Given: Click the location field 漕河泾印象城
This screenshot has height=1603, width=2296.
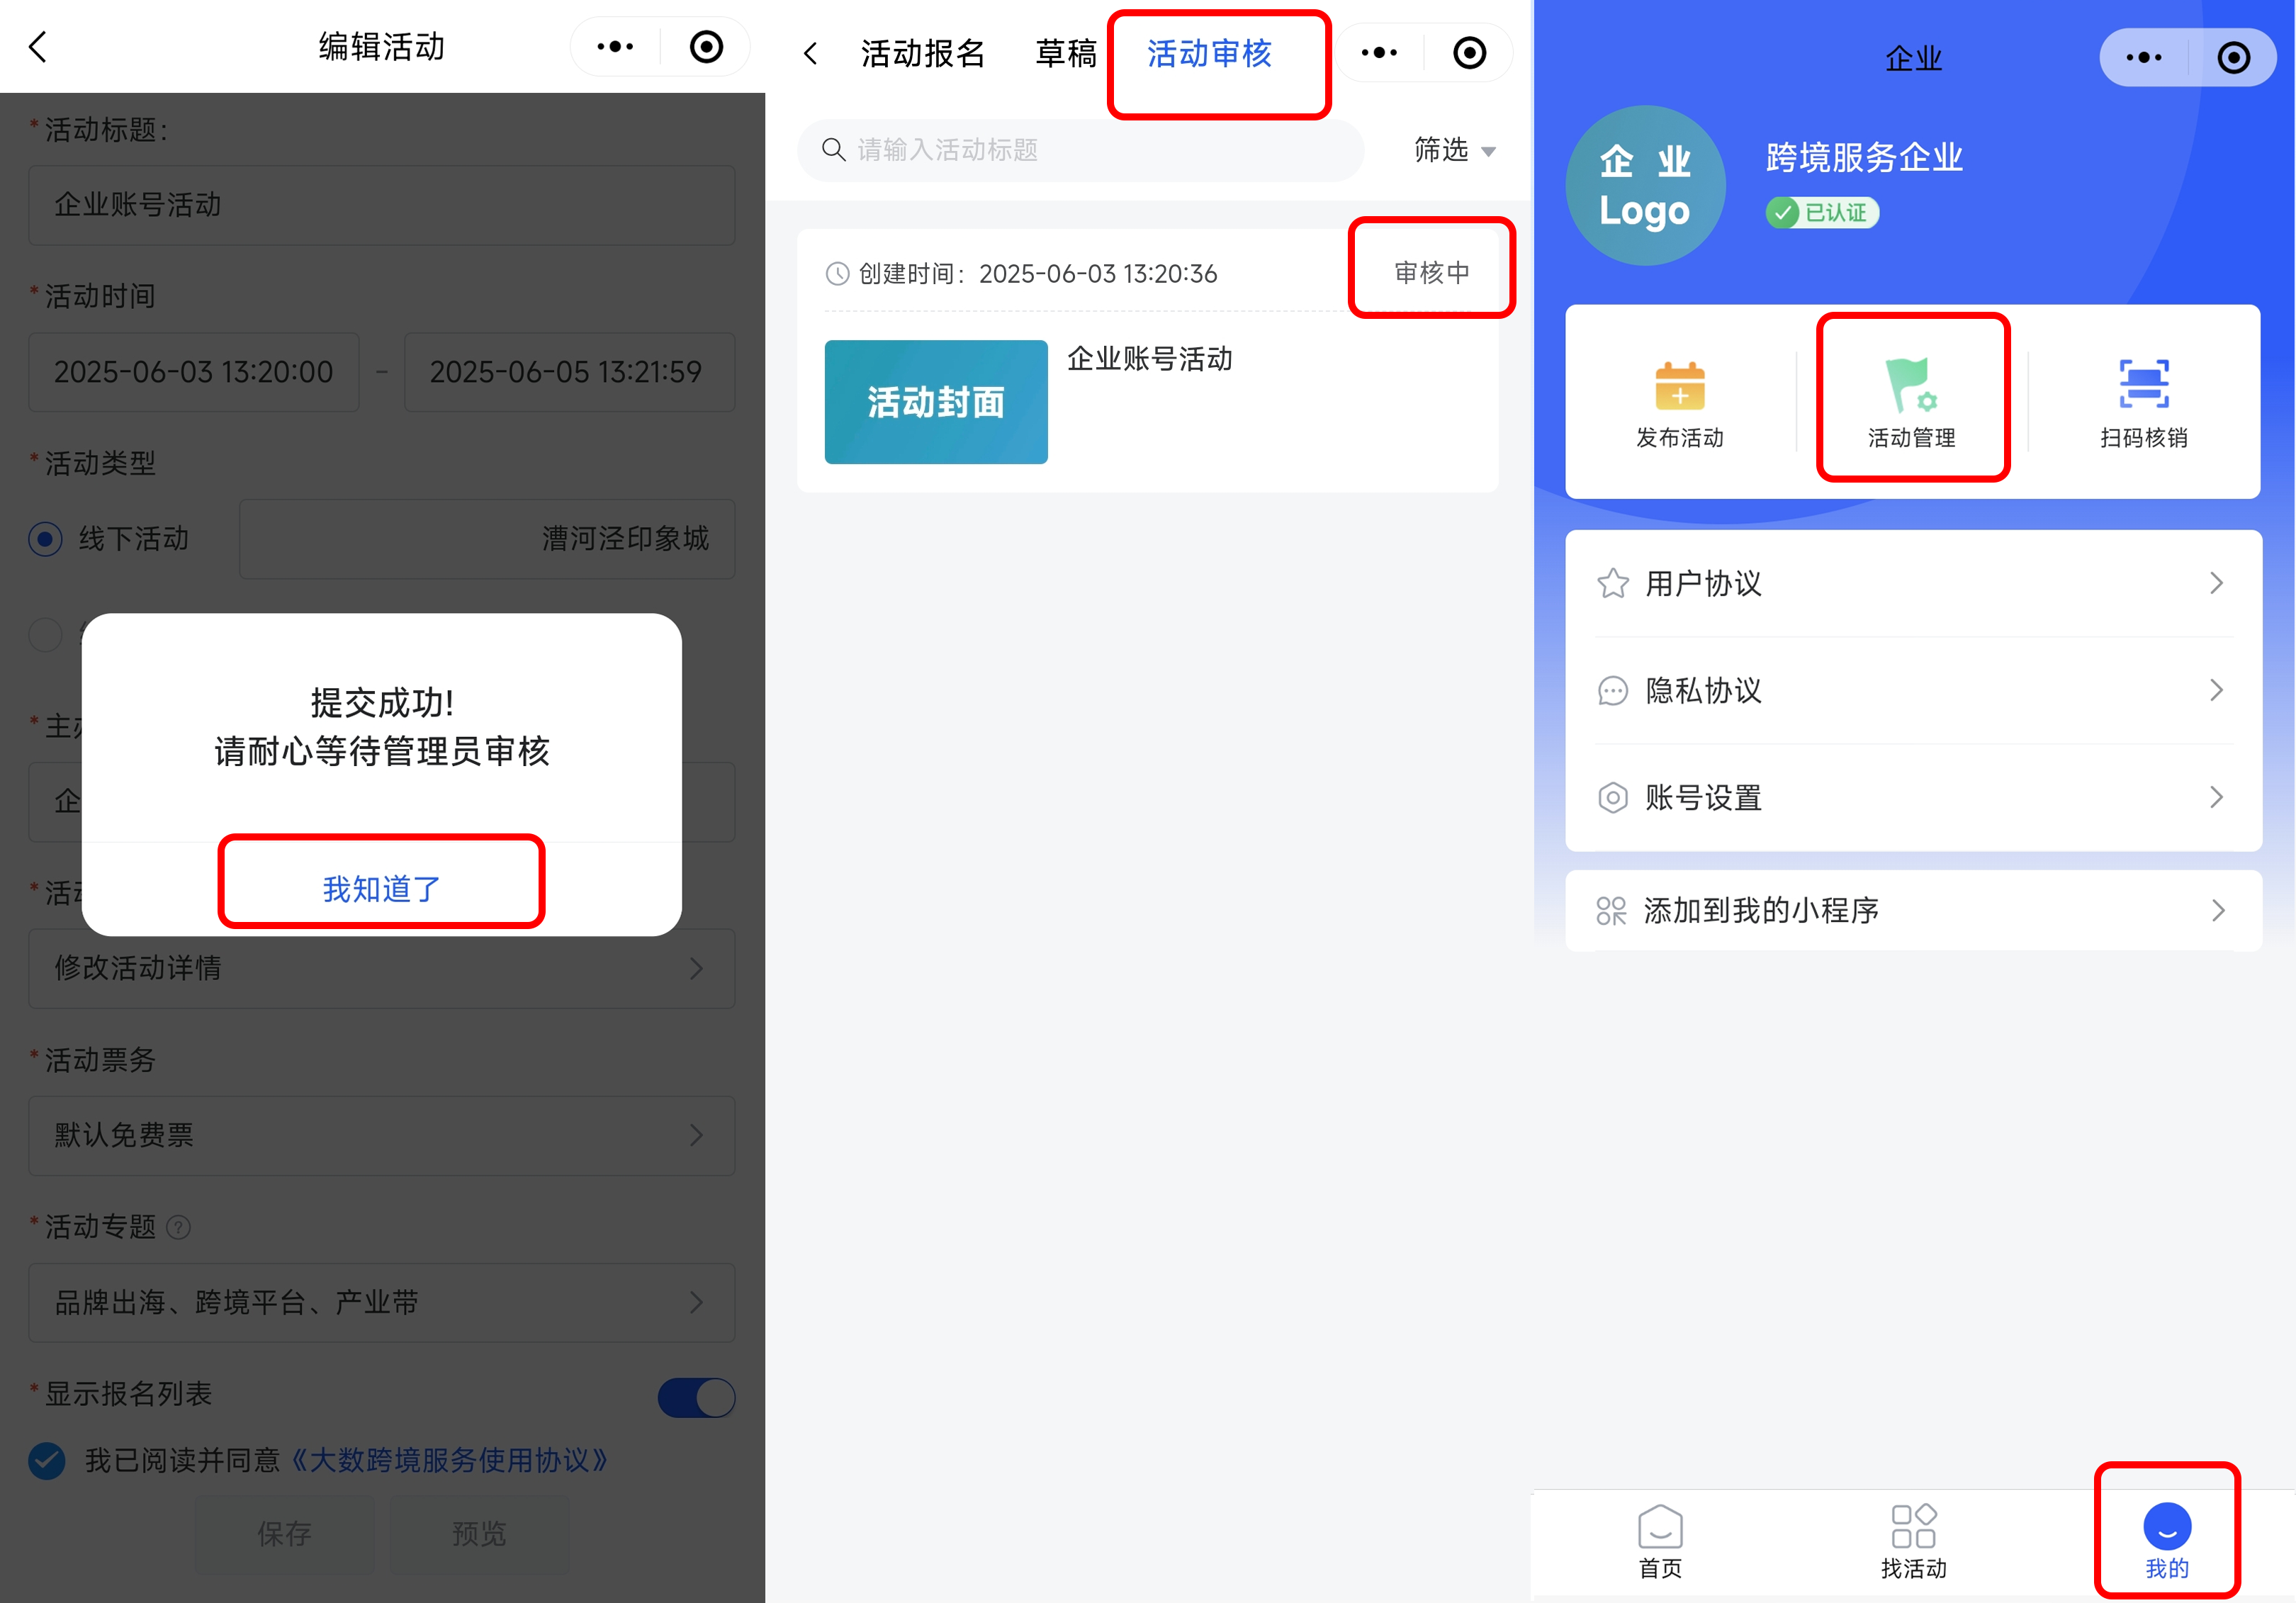Looking at the screenshot, I should pyautogui.click(x=487, y=539).
